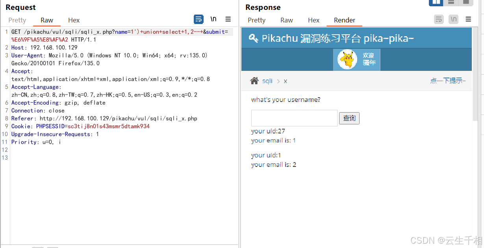Toggle word wrap in Request panel

[x=199, y=19]
